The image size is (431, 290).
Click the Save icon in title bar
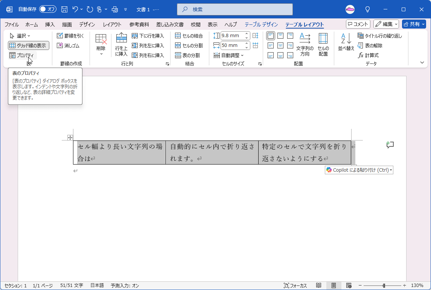[x=64, y=9]
